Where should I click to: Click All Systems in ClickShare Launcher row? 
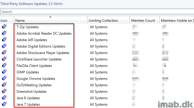(x=98, y=59)
